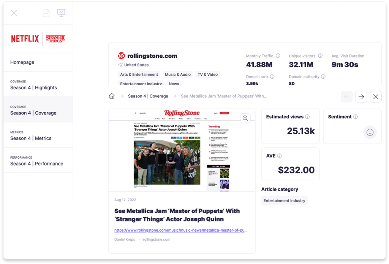Screen dimensions: 389x264
Task: Select Season 4 | Highlights in sidebar
Action: [33, 87]
